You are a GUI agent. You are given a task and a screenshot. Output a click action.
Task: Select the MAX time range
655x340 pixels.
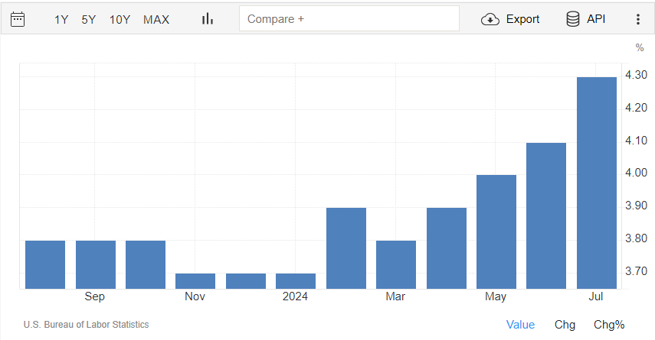tap(156, 20)
